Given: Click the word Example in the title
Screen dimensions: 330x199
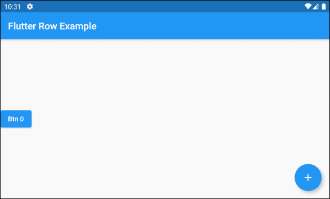Looking at the screenshot, I should coord(78,26).
